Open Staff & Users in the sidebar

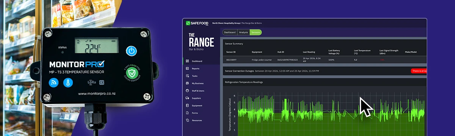[198, 91]
